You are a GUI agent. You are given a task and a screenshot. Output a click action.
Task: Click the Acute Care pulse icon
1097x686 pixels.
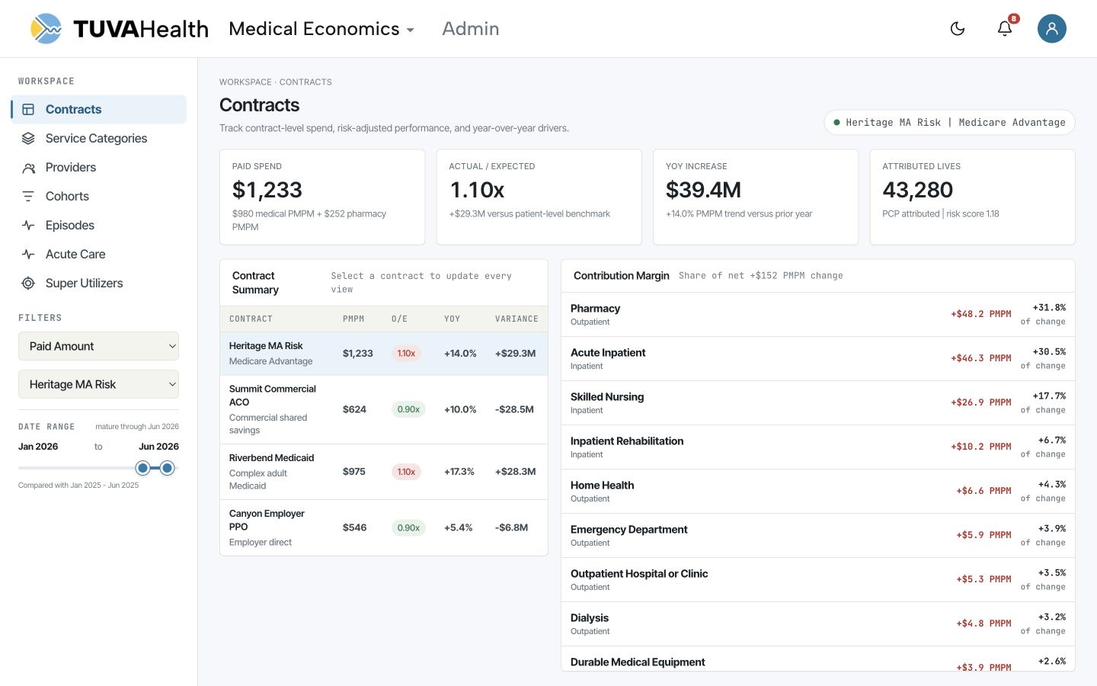pyautogui.click(x=28, y=254)
